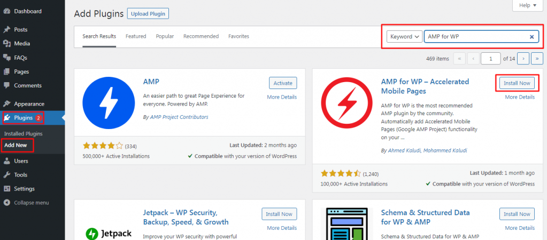Click the Users person icon

tap(6, 161)
